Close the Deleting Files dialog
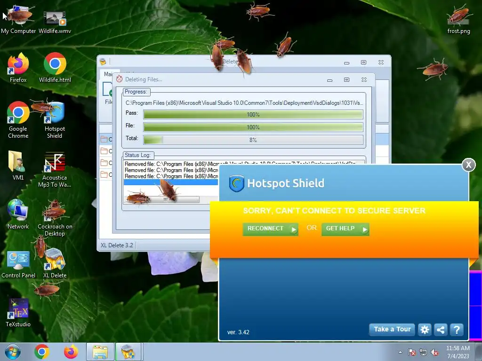This screenshot has width=482, height=361. click(x=364, y=80)
